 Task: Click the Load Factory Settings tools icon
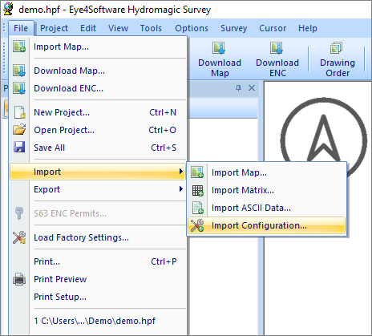tap(19, 237)
